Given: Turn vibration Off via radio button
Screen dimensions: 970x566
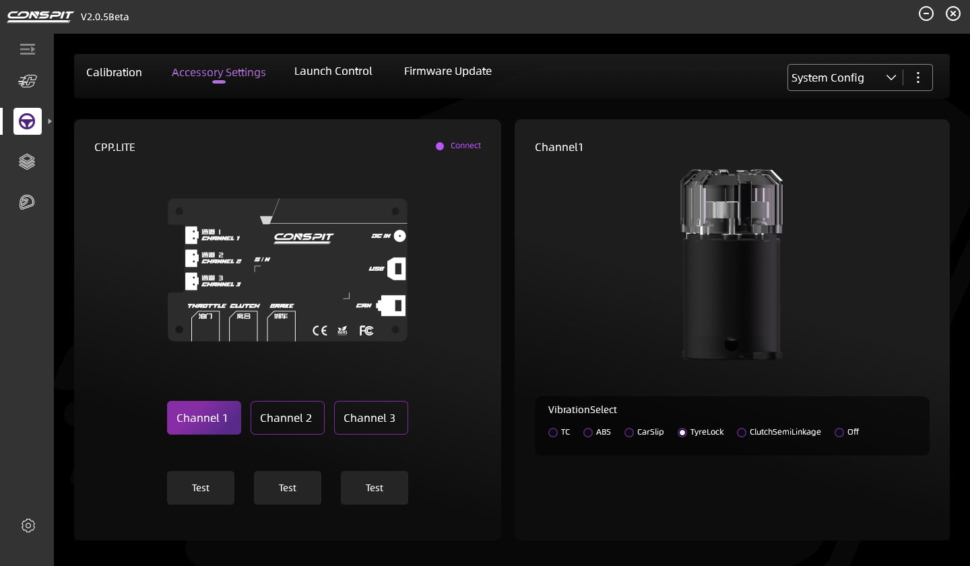Looking at the screenshot, I should coord(839,433).
